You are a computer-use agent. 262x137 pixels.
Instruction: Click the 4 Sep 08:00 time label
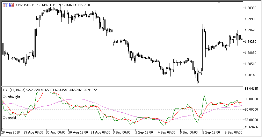(167, 132)
